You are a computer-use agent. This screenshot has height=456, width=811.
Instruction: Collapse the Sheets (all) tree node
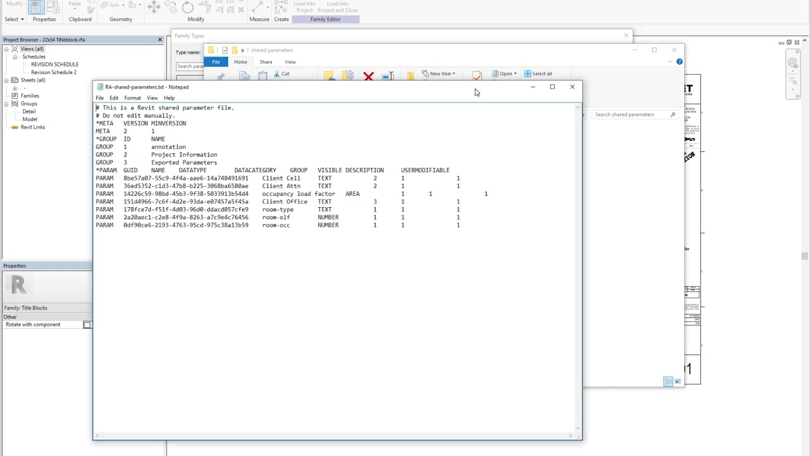[6, 80]
